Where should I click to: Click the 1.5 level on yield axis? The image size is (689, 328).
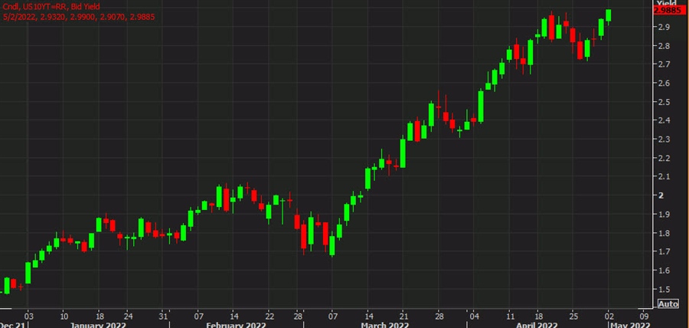coord(664,289)
